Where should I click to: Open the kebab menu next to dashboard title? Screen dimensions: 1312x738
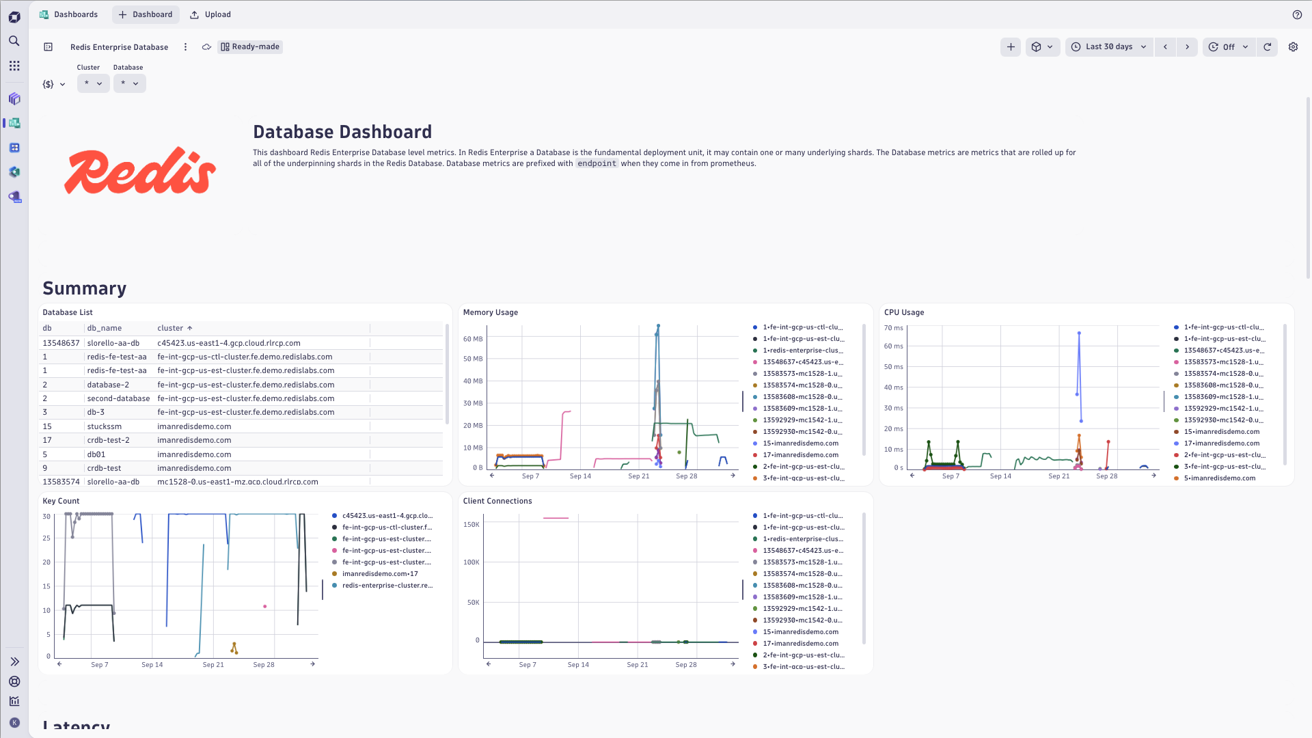click(185, 46)
